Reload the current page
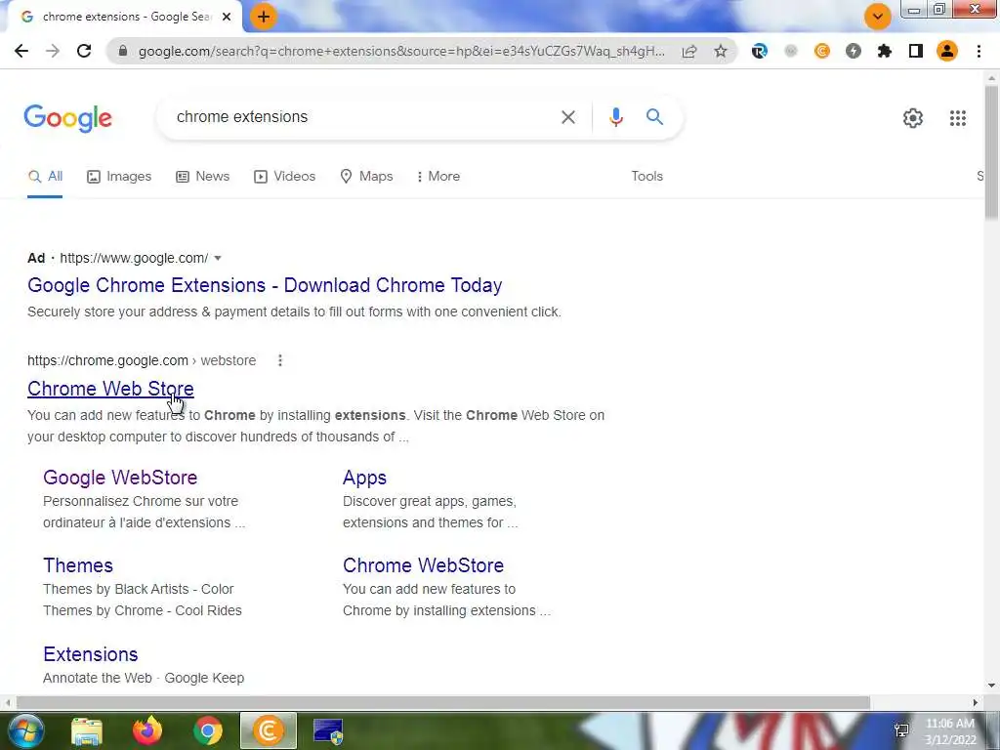1000x750 pixels. click(x=84, y=51)
